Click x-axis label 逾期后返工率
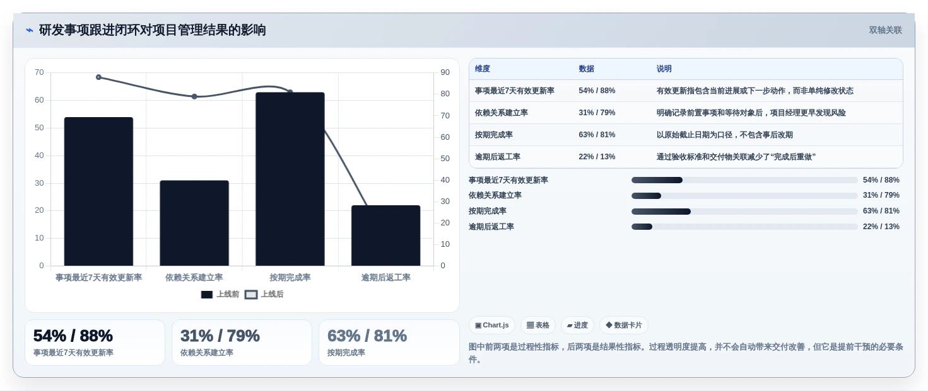The width and height of the screenshot is (928, 391). pos(386,278)
